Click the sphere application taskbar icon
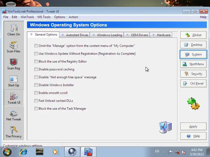 pos(72,152)
